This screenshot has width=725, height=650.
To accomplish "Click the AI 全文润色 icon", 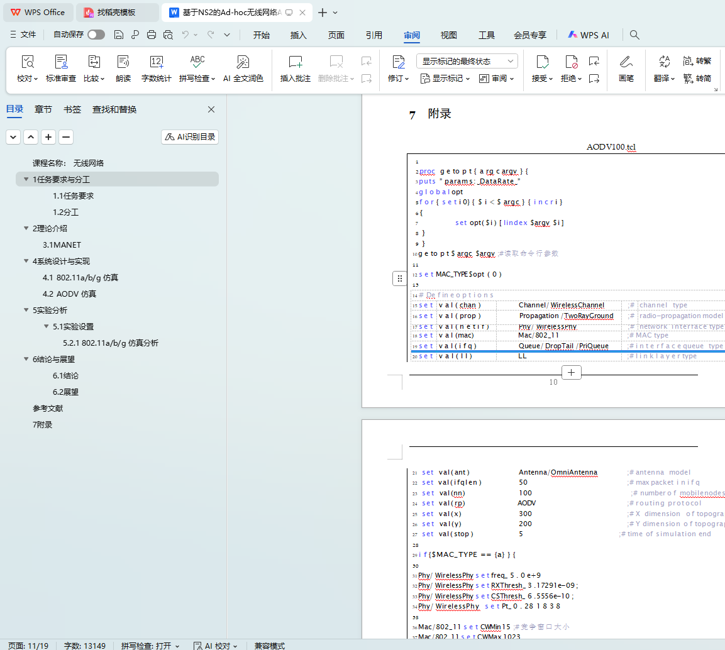I will point(243,68).
